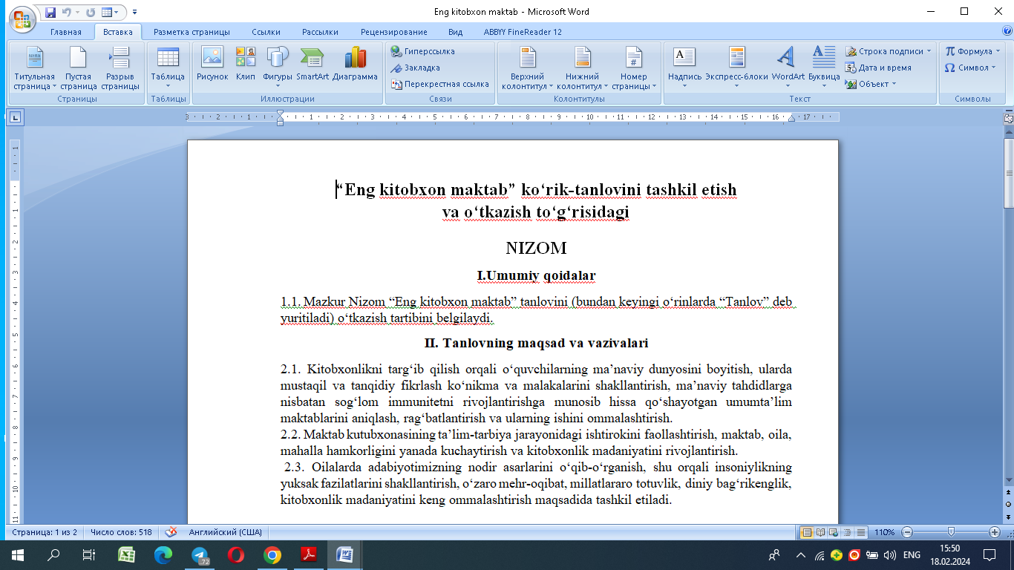Insert a chart with Диаграмма
The height and width of the screenshot is (570, 1014).
[x=355, y=64]
